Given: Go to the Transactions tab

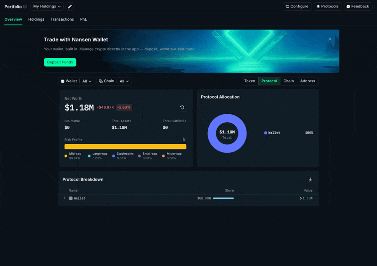Looking at the screenshot, I should (62, 19).
